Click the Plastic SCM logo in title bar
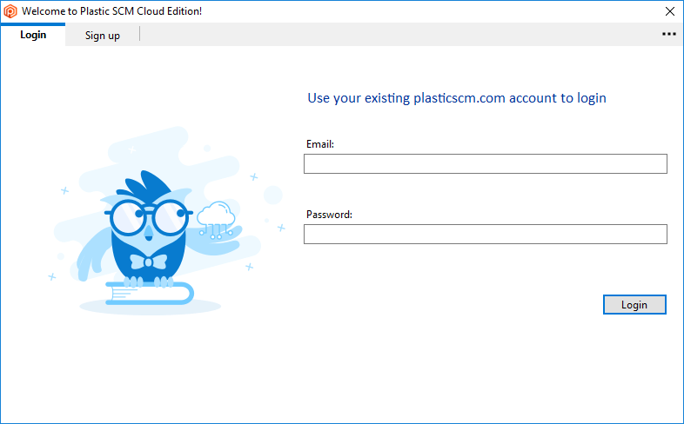The image size is (684, 424). [x=10, y=11]
